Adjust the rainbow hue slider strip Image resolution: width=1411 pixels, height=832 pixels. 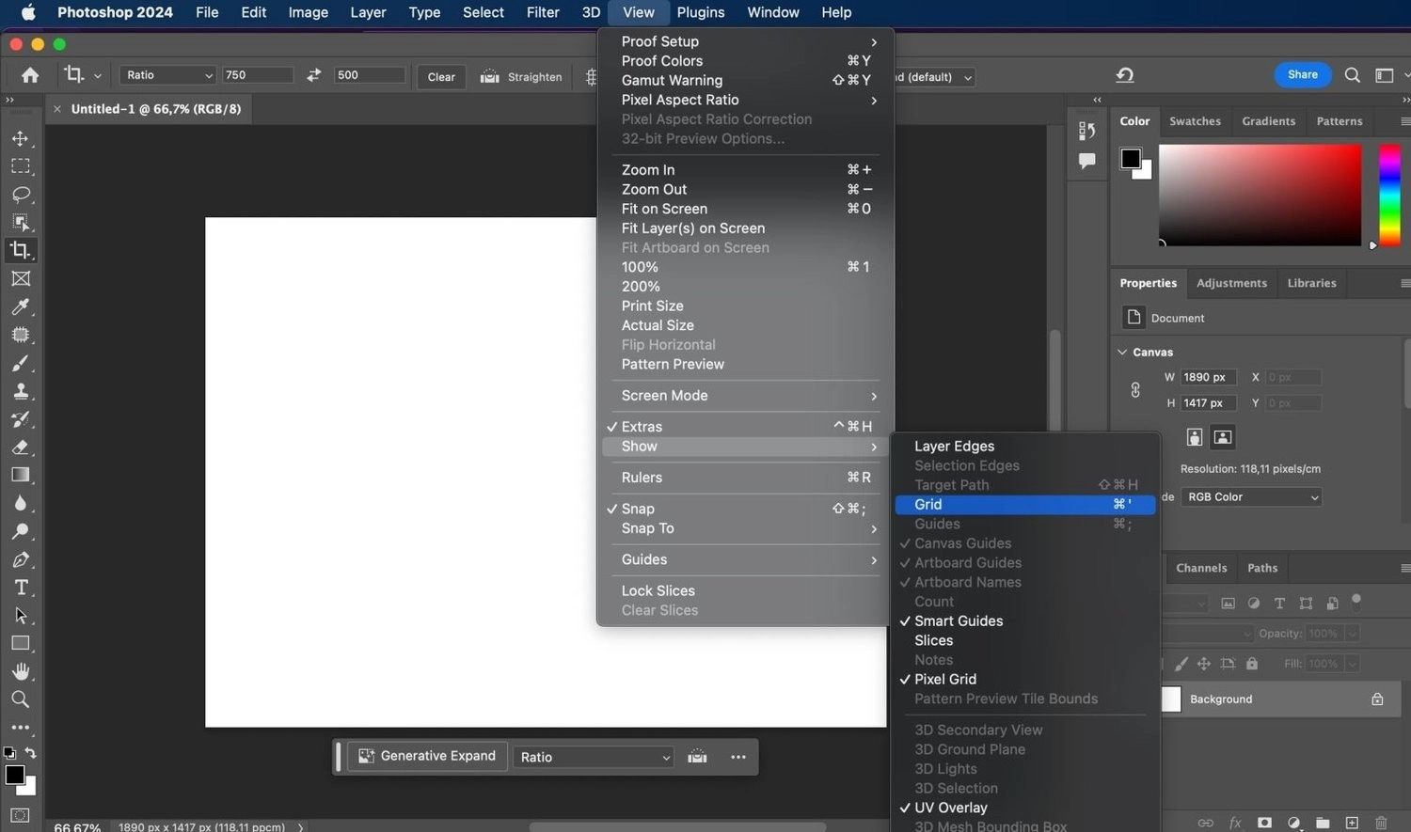pyautogui.click(x=1389, y=195)
